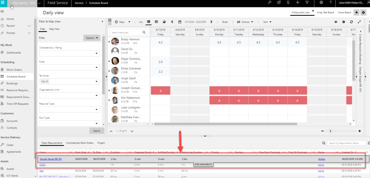The width and height of the screenshot is (370, 178).
Task: Open the Actions dropdown menu
Action: coord(245,22)
